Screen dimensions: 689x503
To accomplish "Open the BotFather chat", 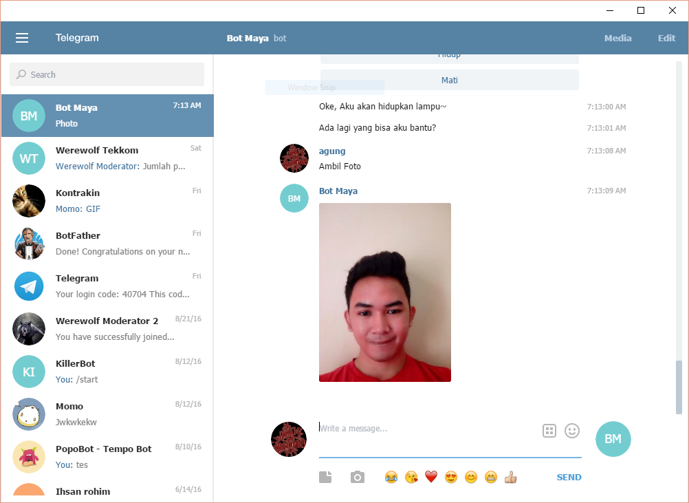I will coord(107,244).
